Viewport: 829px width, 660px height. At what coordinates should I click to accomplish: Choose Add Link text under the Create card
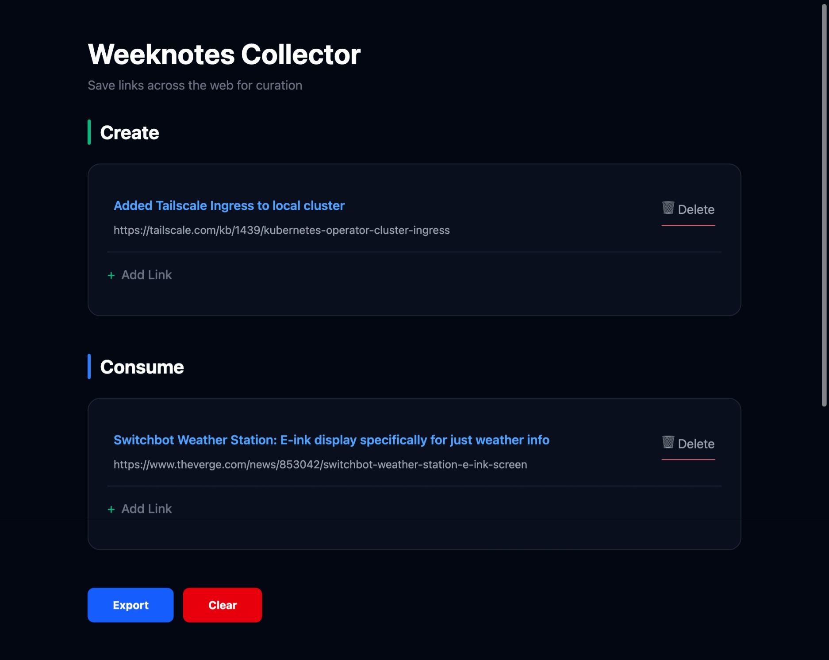[x=146, y=275]
